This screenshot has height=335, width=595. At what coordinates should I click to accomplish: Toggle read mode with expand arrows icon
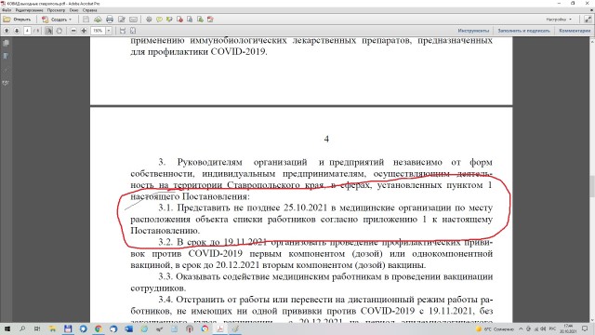click(x=588, y=20)
